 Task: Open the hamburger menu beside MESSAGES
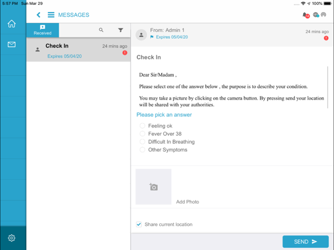click(51, 14)
